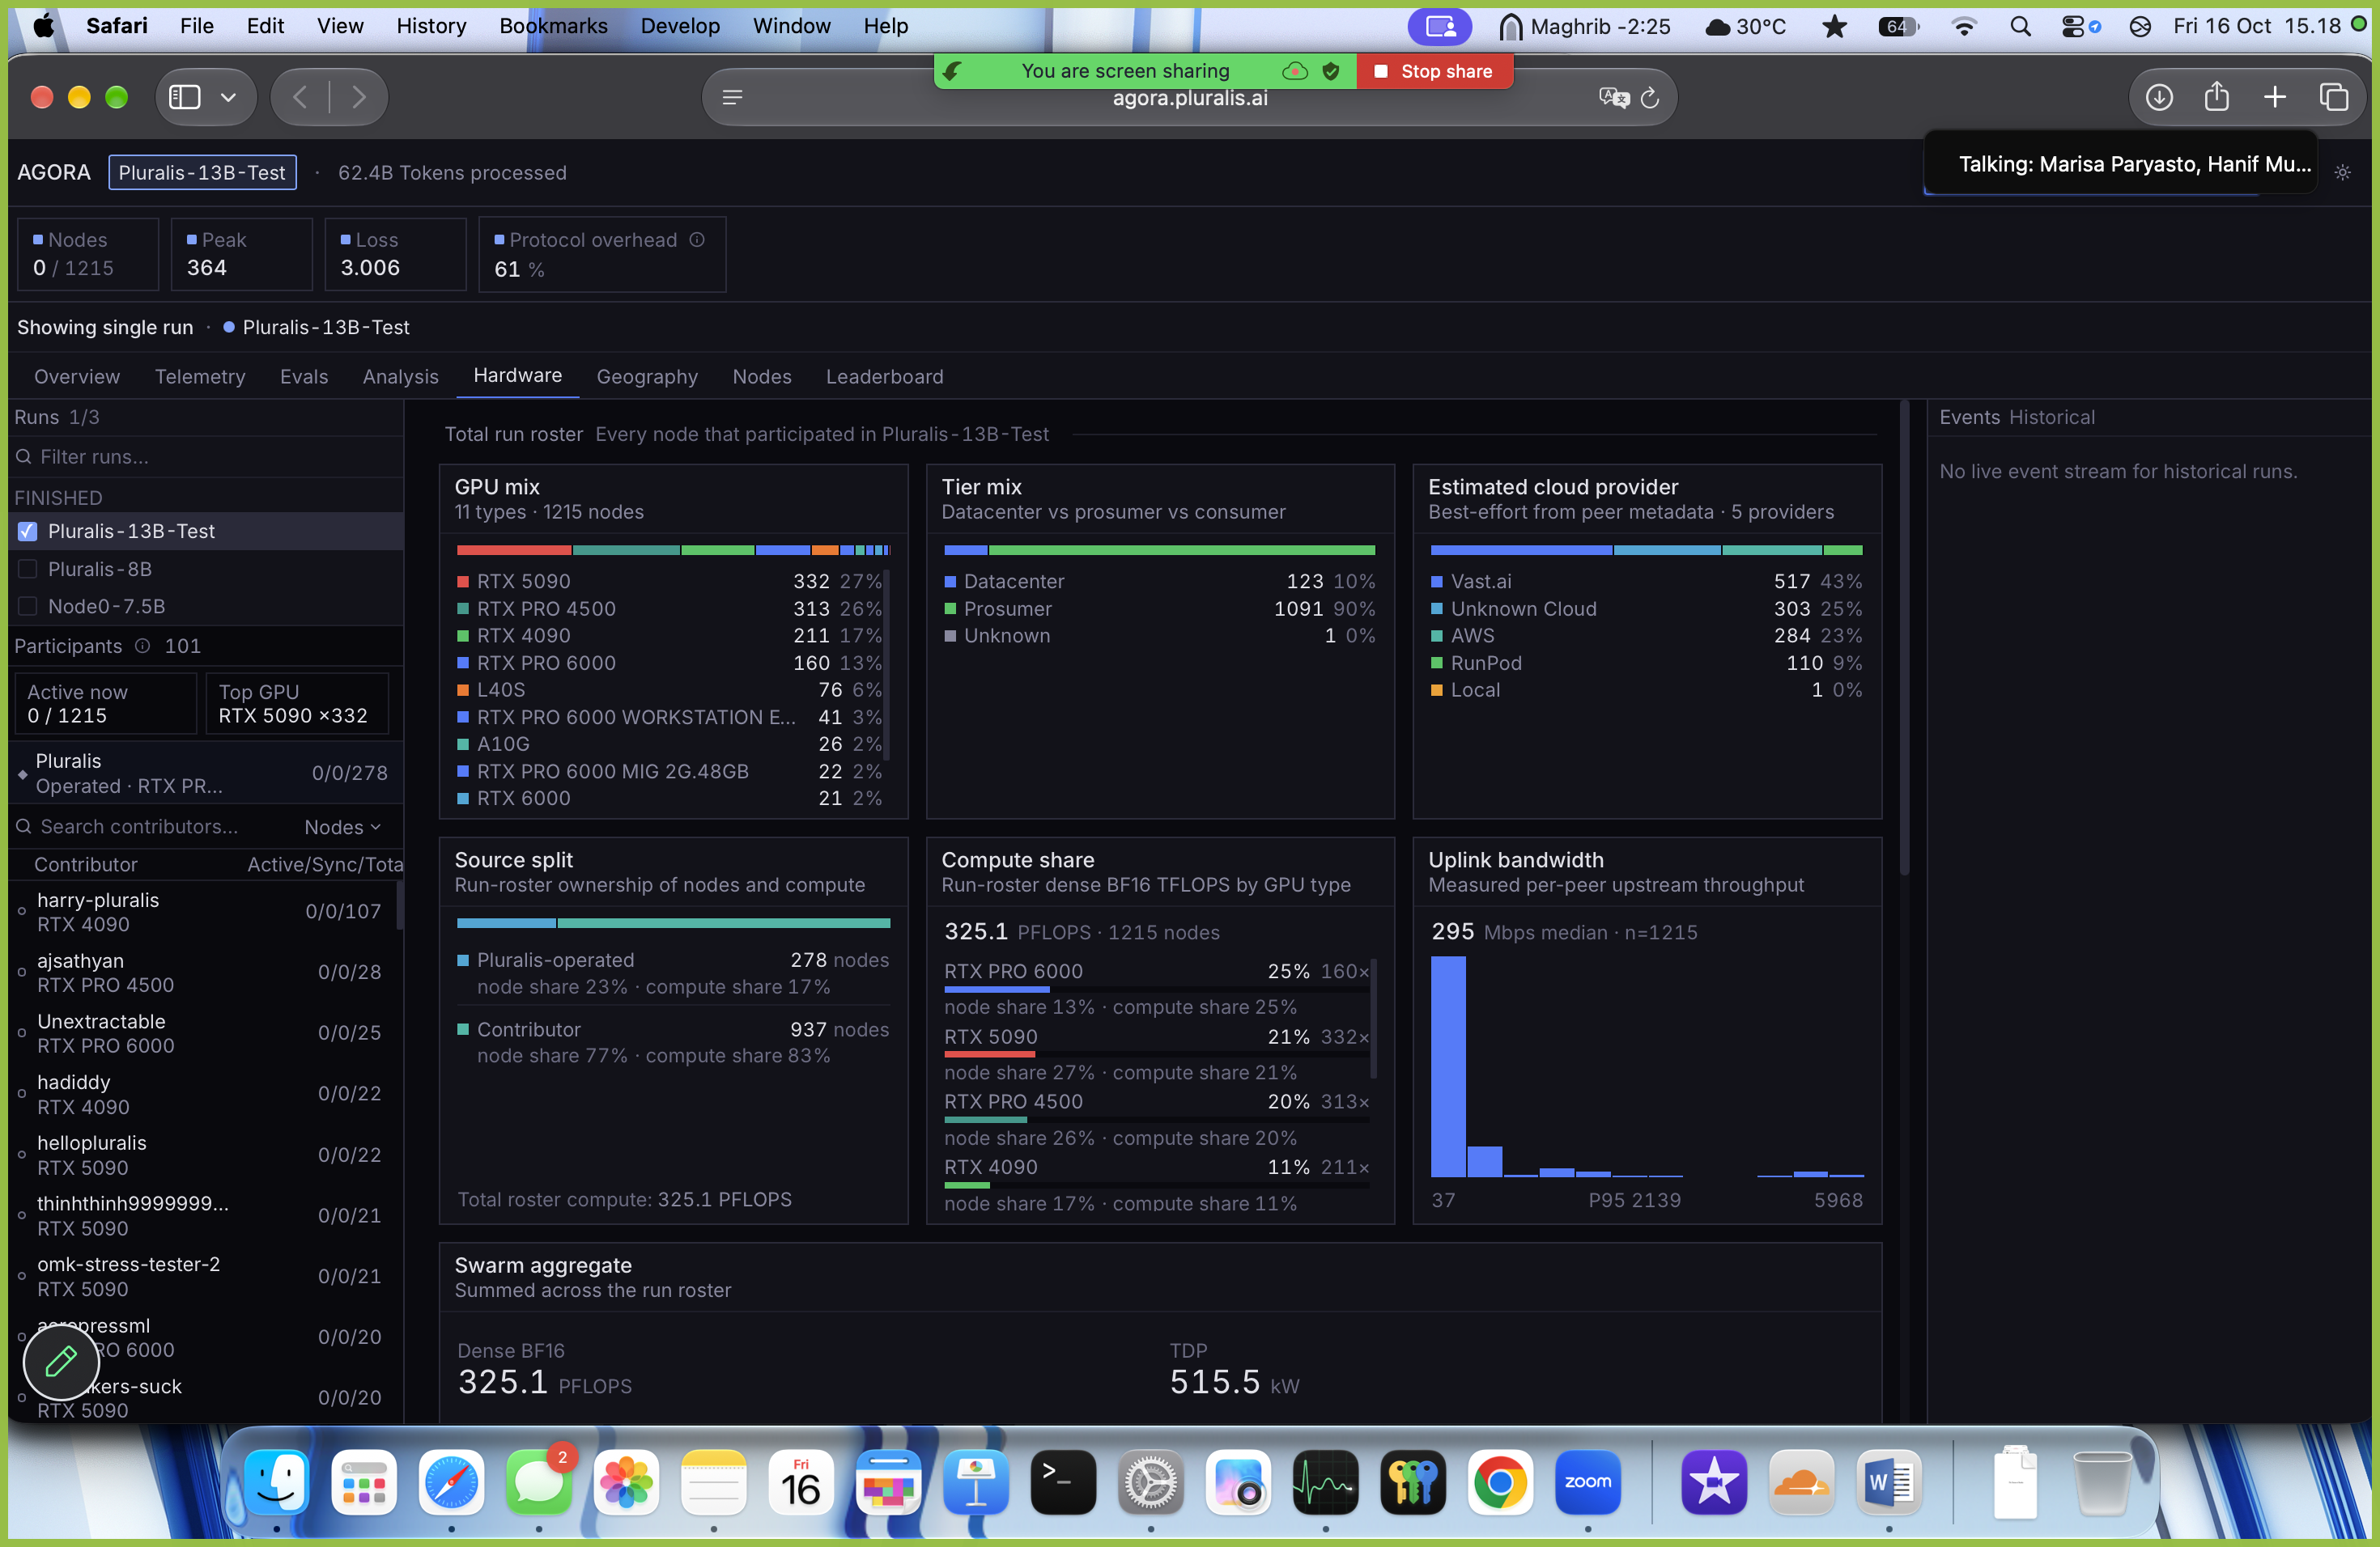Open Safari downloads icon

2159,97
